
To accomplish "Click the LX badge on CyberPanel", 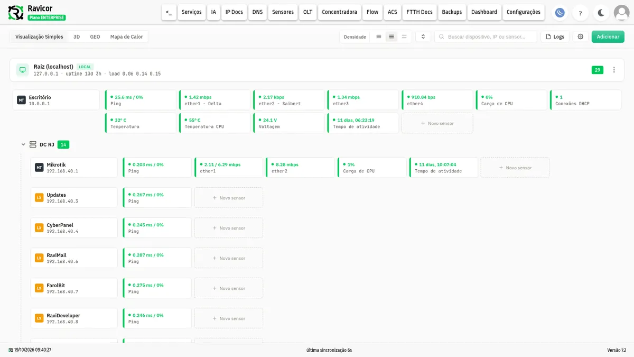I will coord(39,227).
